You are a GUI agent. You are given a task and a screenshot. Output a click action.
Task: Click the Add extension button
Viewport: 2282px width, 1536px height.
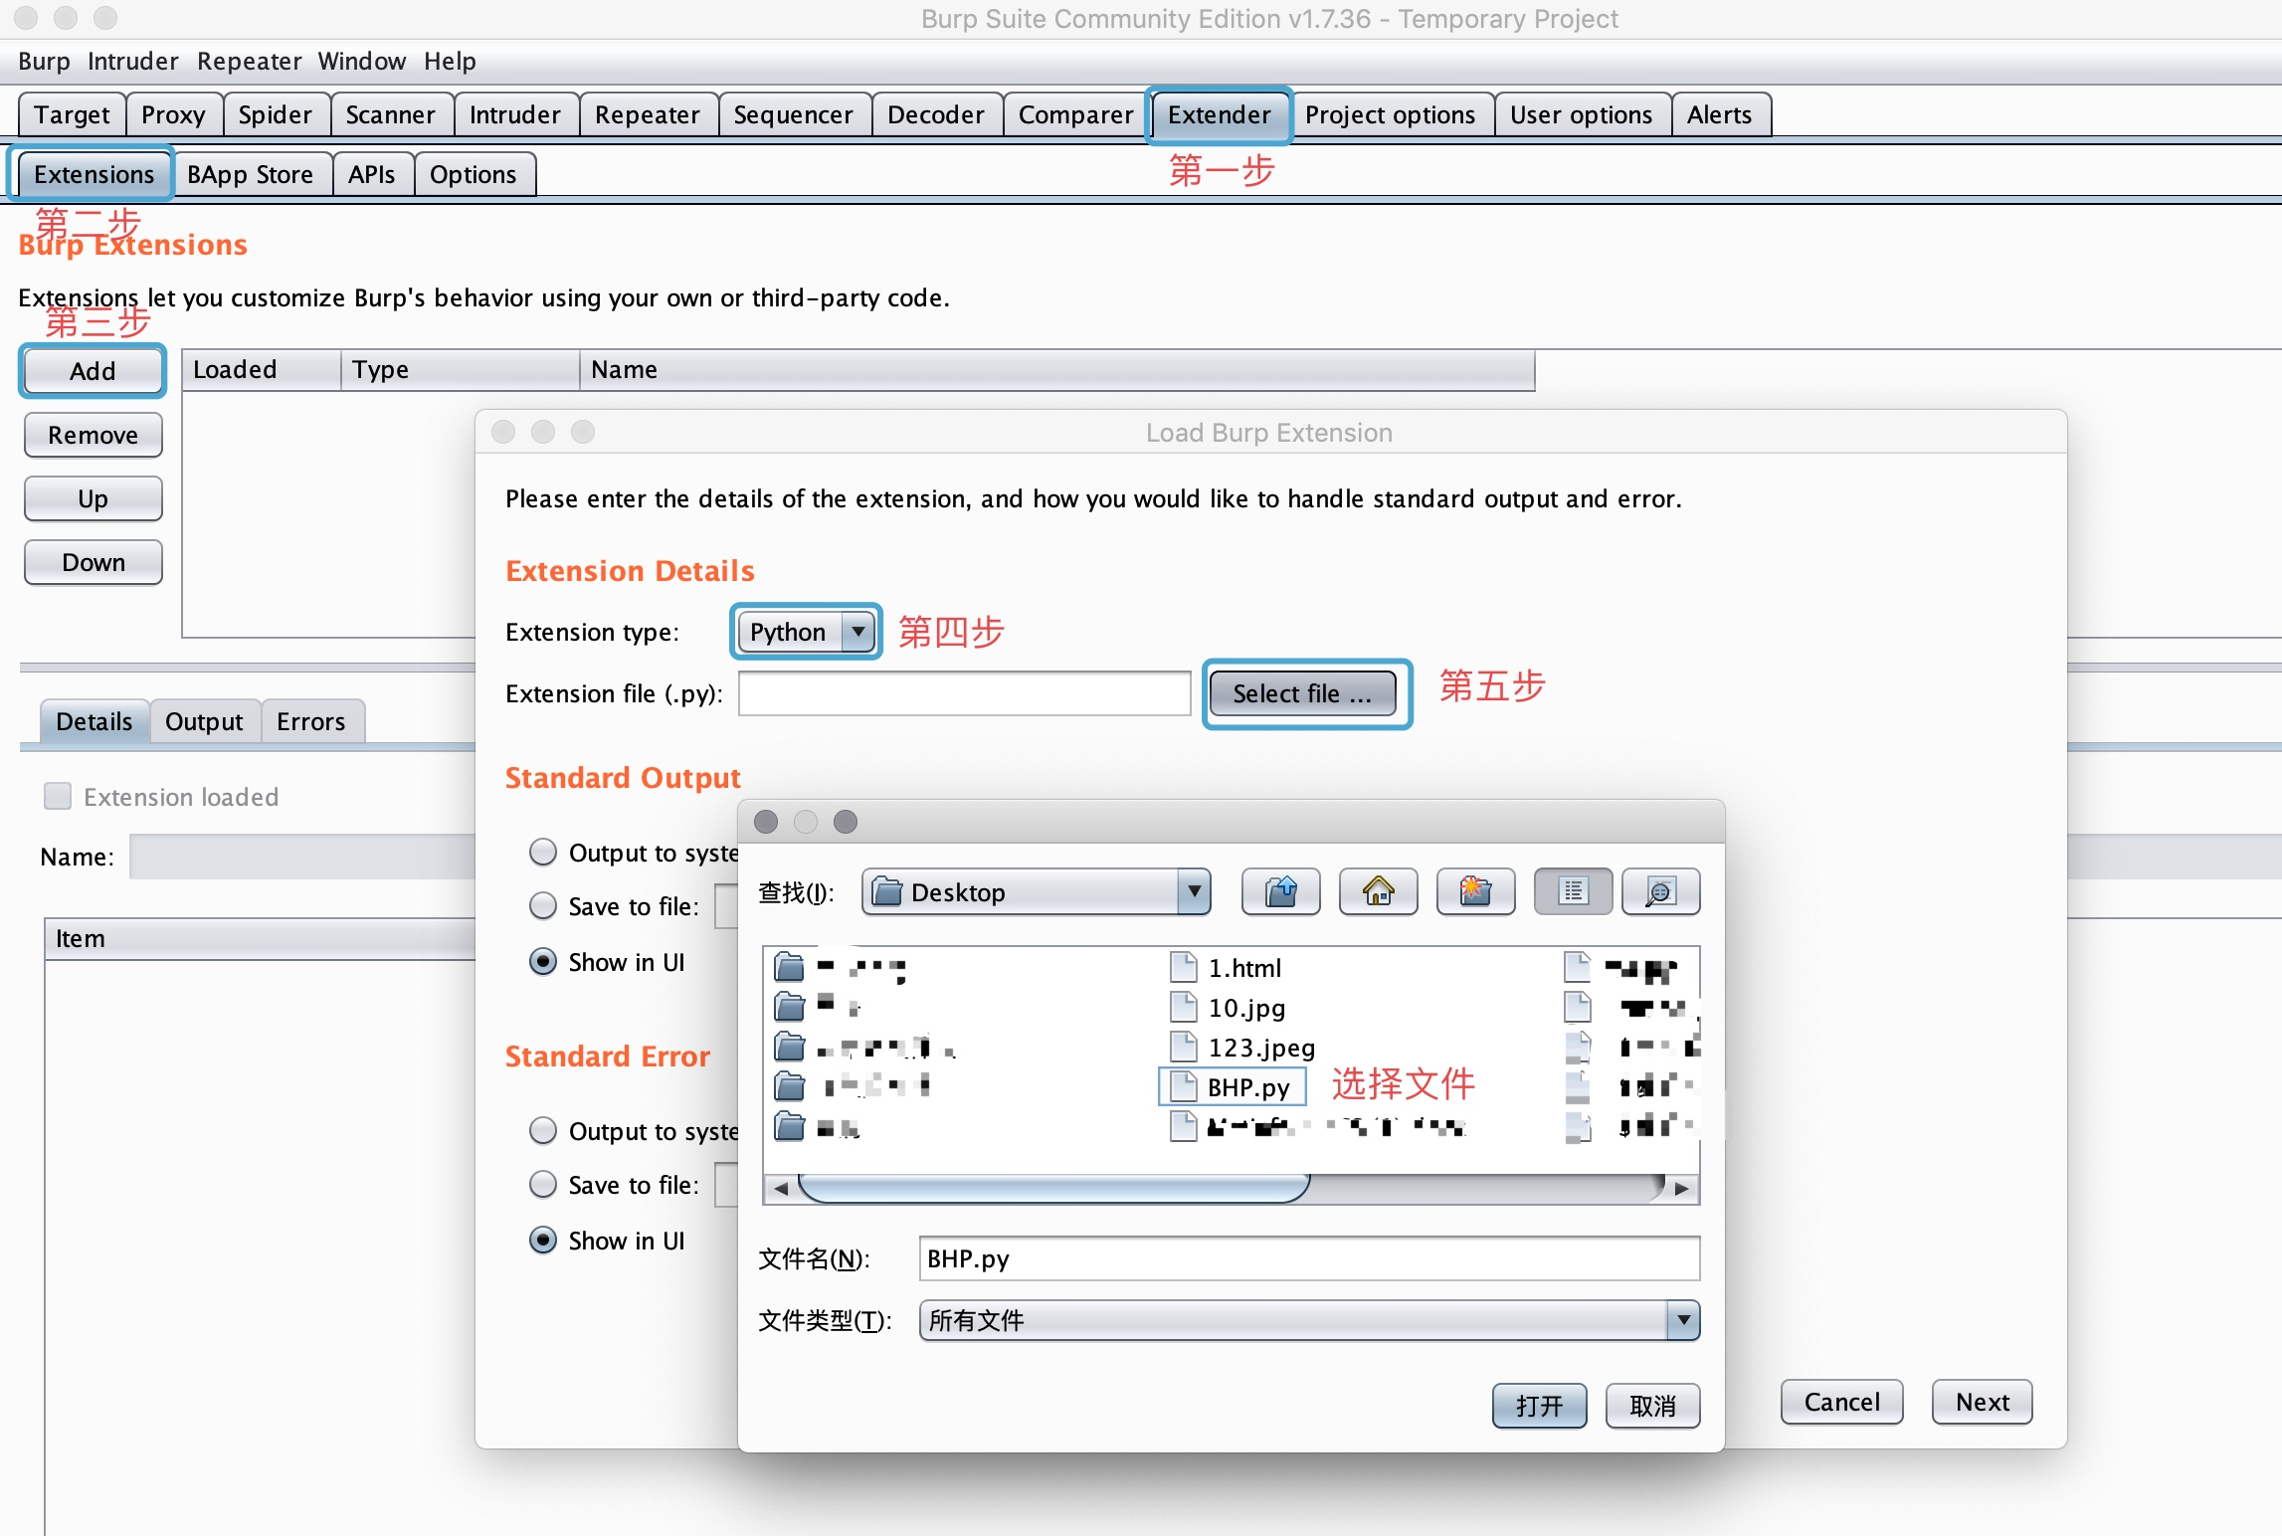coord(94,371)
